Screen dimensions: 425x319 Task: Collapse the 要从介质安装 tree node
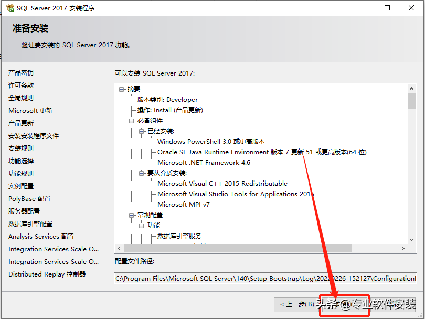[141, 173]
